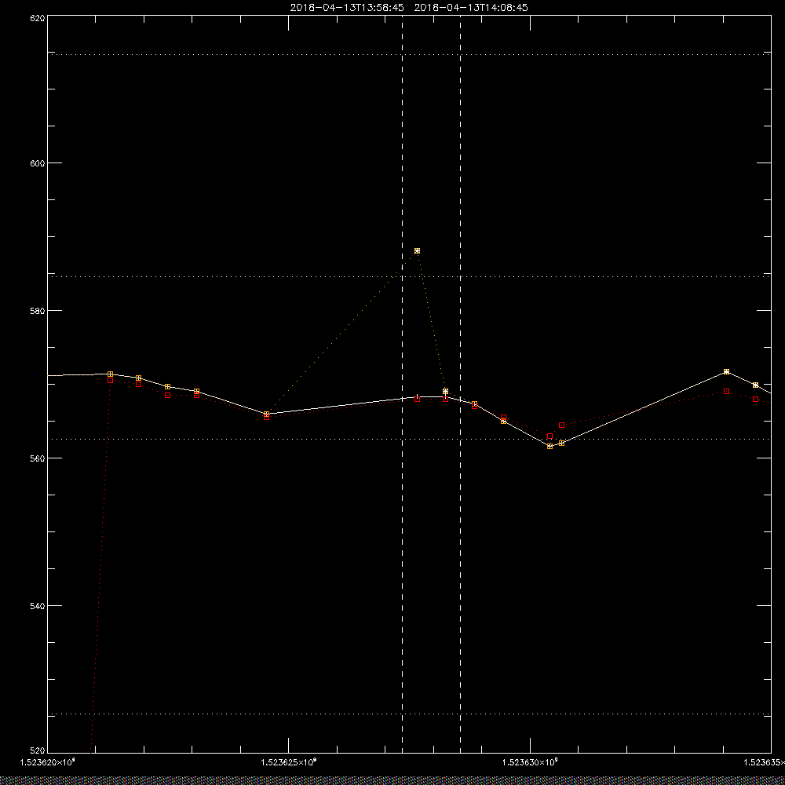This screenshot has width=785, height=785.
Task: Click the 620 y-axis label
Action: pyautogui.click(x=38, y=17)
